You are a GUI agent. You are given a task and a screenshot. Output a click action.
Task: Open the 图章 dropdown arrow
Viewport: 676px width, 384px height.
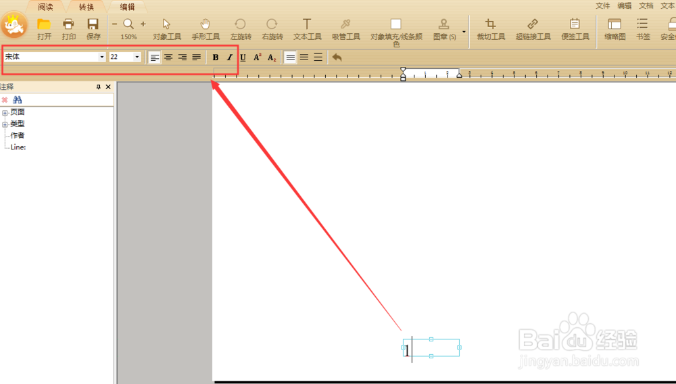tap(464, 32)
